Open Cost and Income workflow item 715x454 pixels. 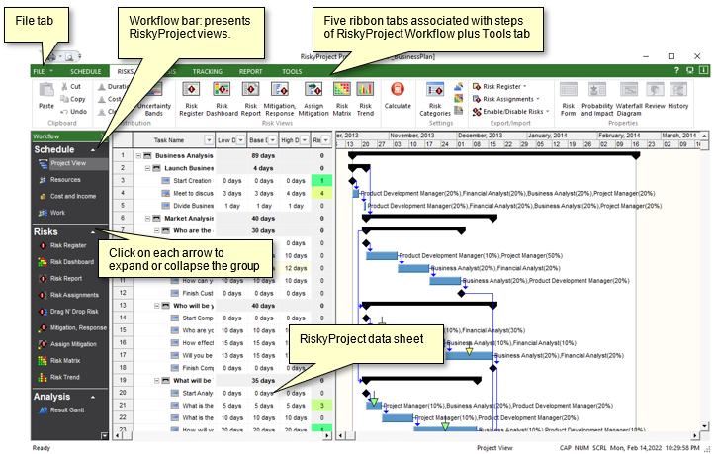pos(70,196)
